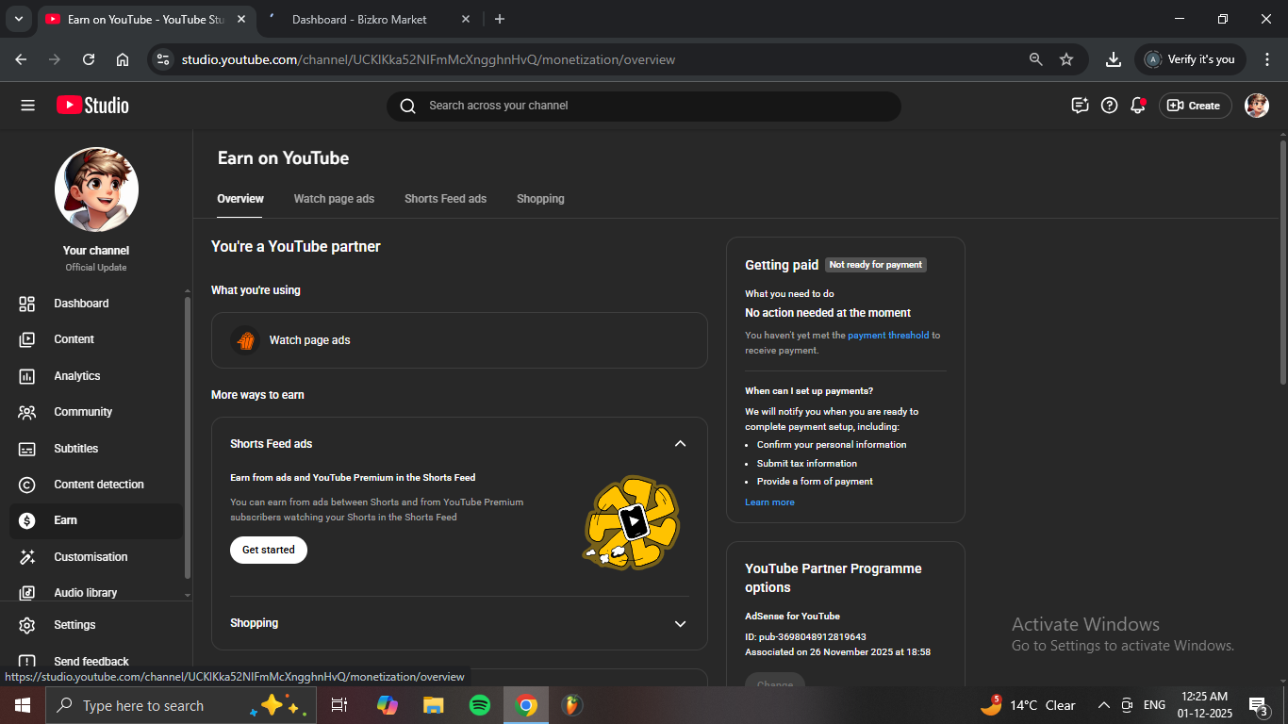The width and height of the screenshot is (1288, 724).
Task: Switch to the Watch page ads tab
Action: tap(334, 199)
